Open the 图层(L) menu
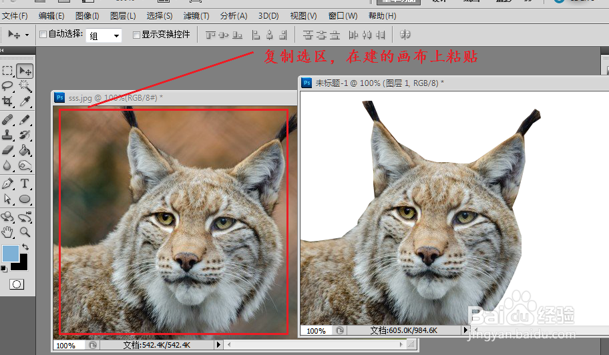 click(123, 16)
